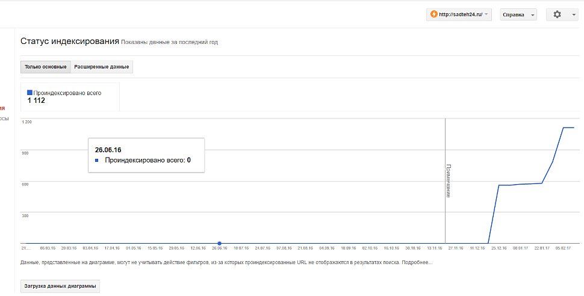584x296 pixels.
Task: Click the small blue square in the tooltip
Action: 98,161
